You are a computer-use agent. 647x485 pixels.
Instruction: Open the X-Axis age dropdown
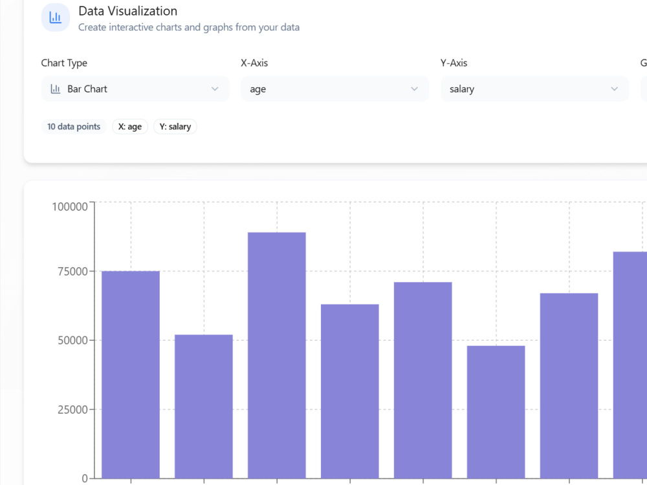(334, 89)
